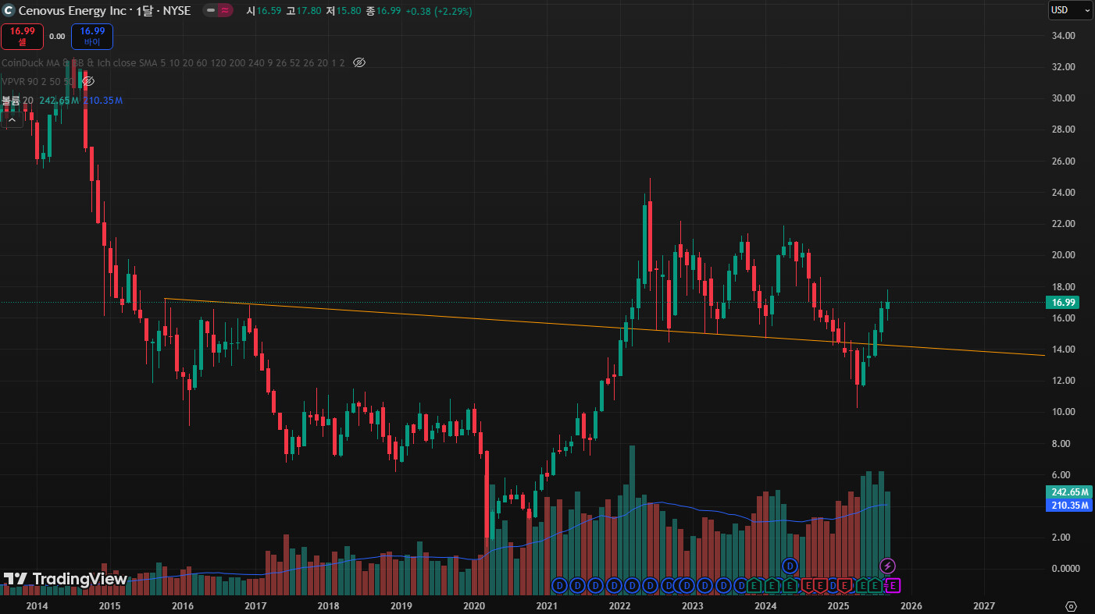Click the open value 시16.59
Image resolution: width=1095 pixels, height=614 pixels.
263,11
